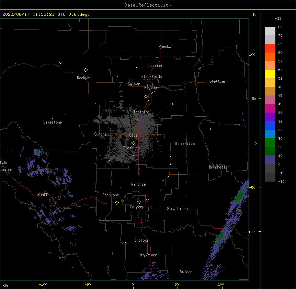The image size is (296, 289).
Task: Click the yellow diamond marker below Cochrane
Action: point(117,203)
